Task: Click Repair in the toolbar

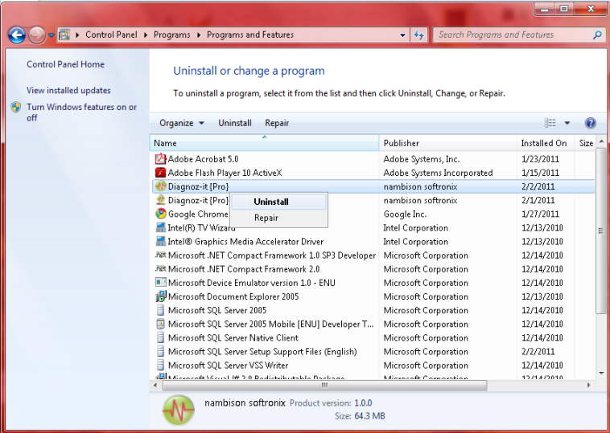Action: point(277,123)
